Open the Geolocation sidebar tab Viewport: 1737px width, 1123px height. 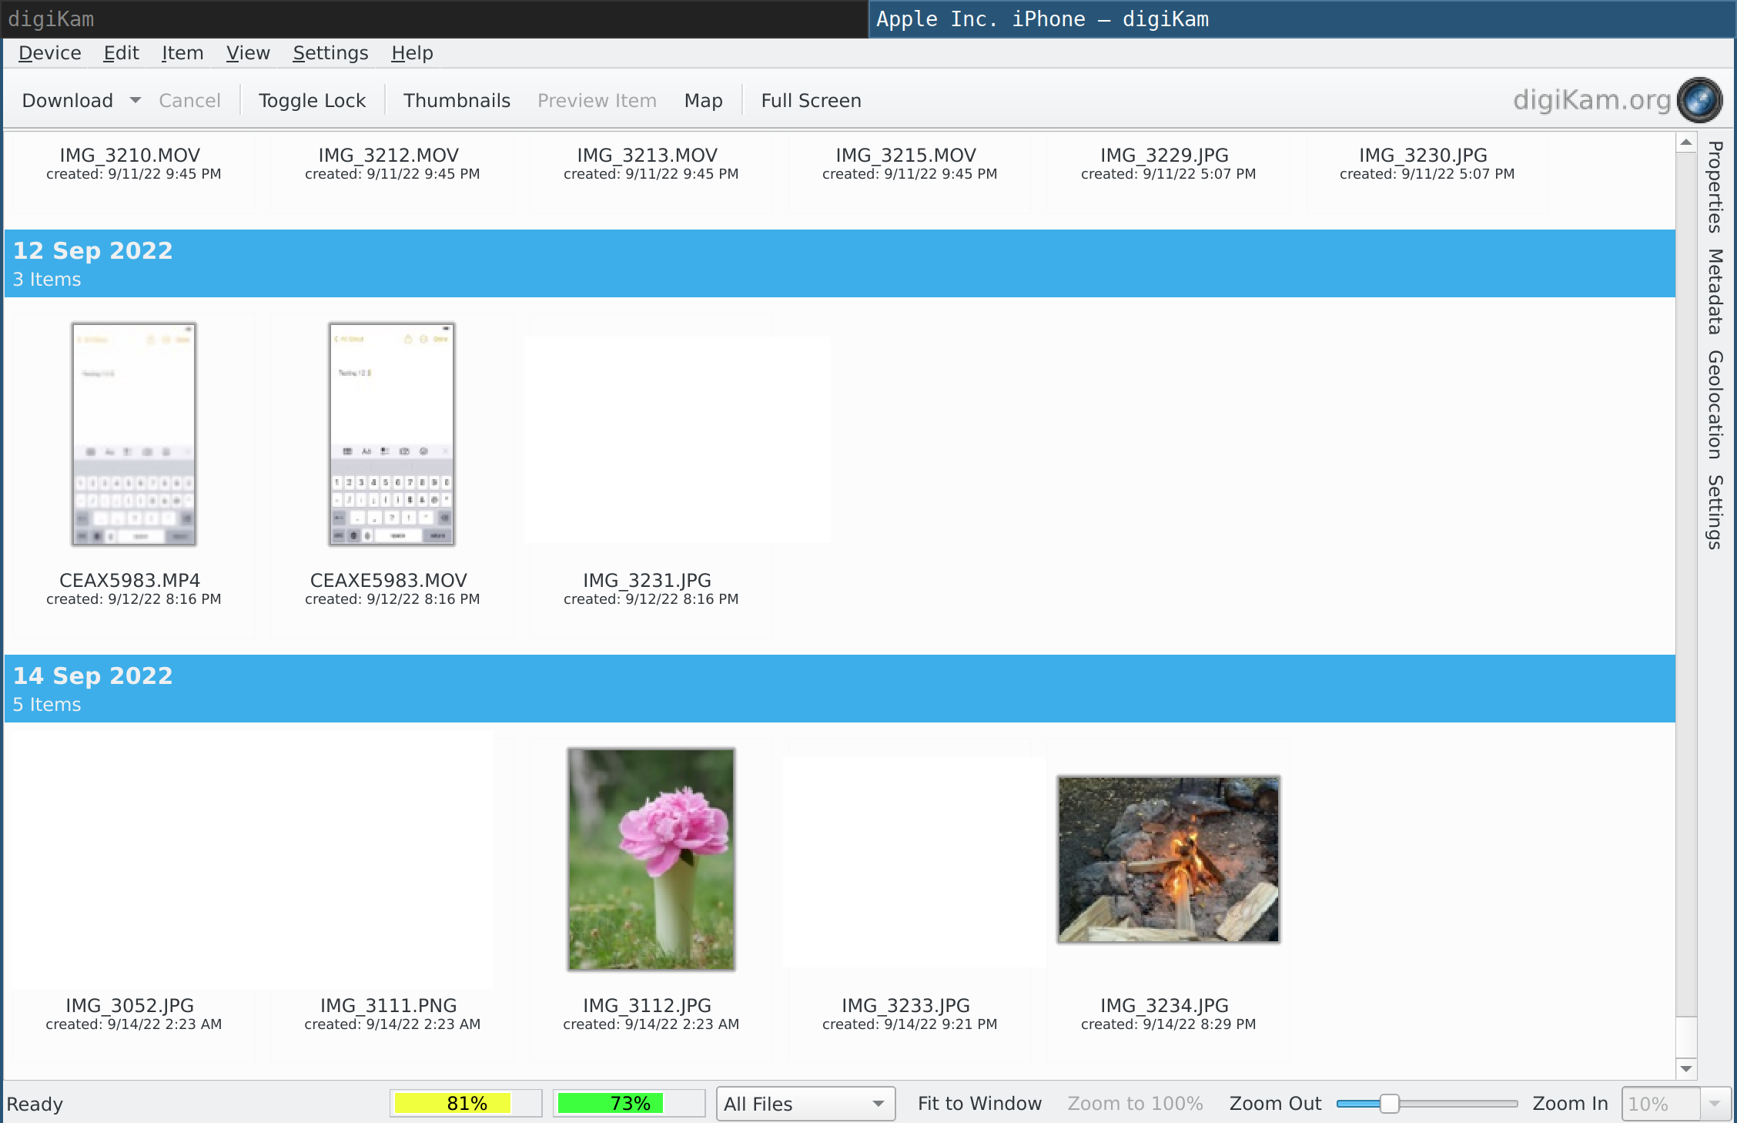(x=1715, y=404)
